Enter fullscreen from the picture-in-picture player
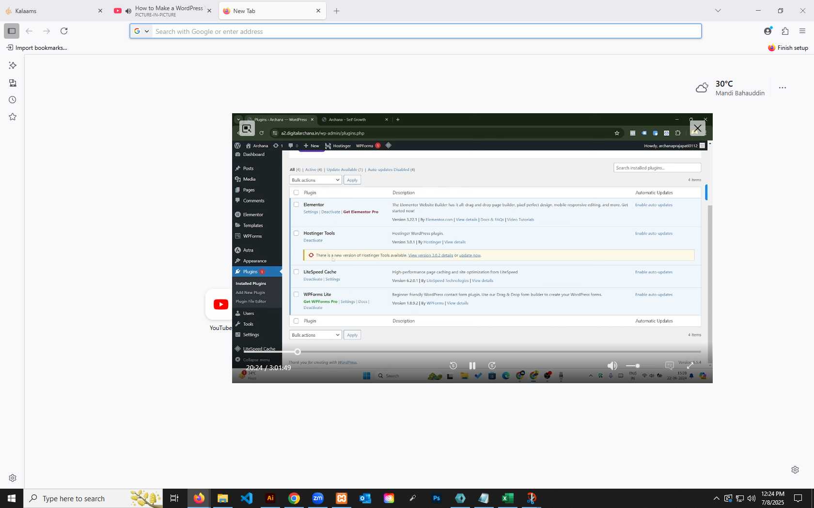Image resolution: width=814 pixels, height=508 pixels. pyautogui.click(x=690, y=366)
